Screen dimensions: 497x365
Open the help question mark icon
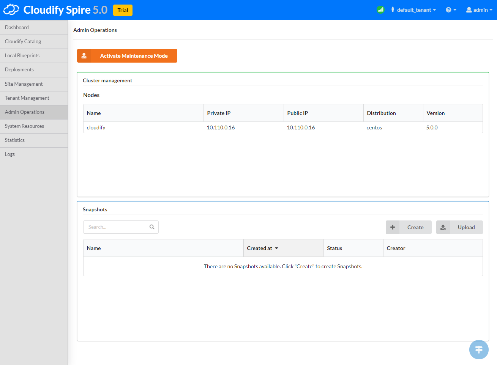448,10
